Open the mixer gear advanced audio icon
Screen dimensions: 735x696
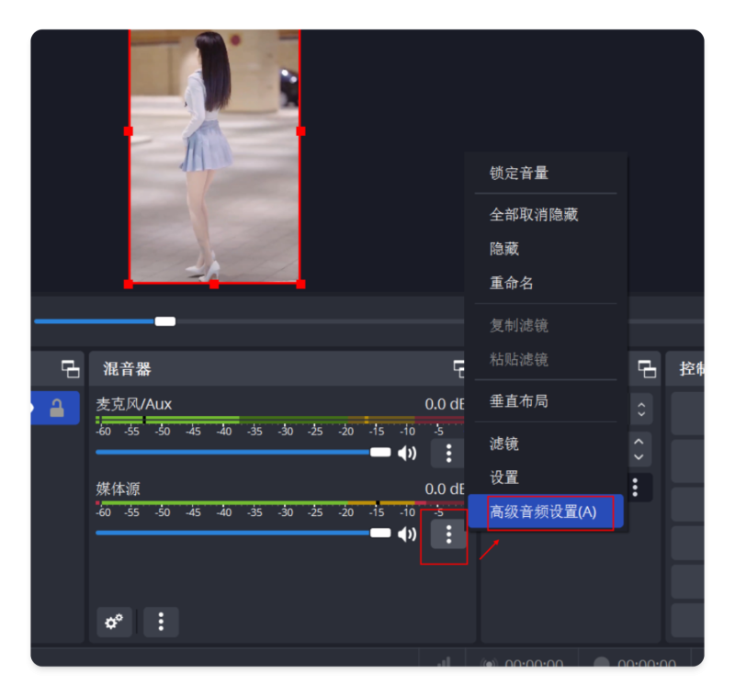(x=114, y=622)
